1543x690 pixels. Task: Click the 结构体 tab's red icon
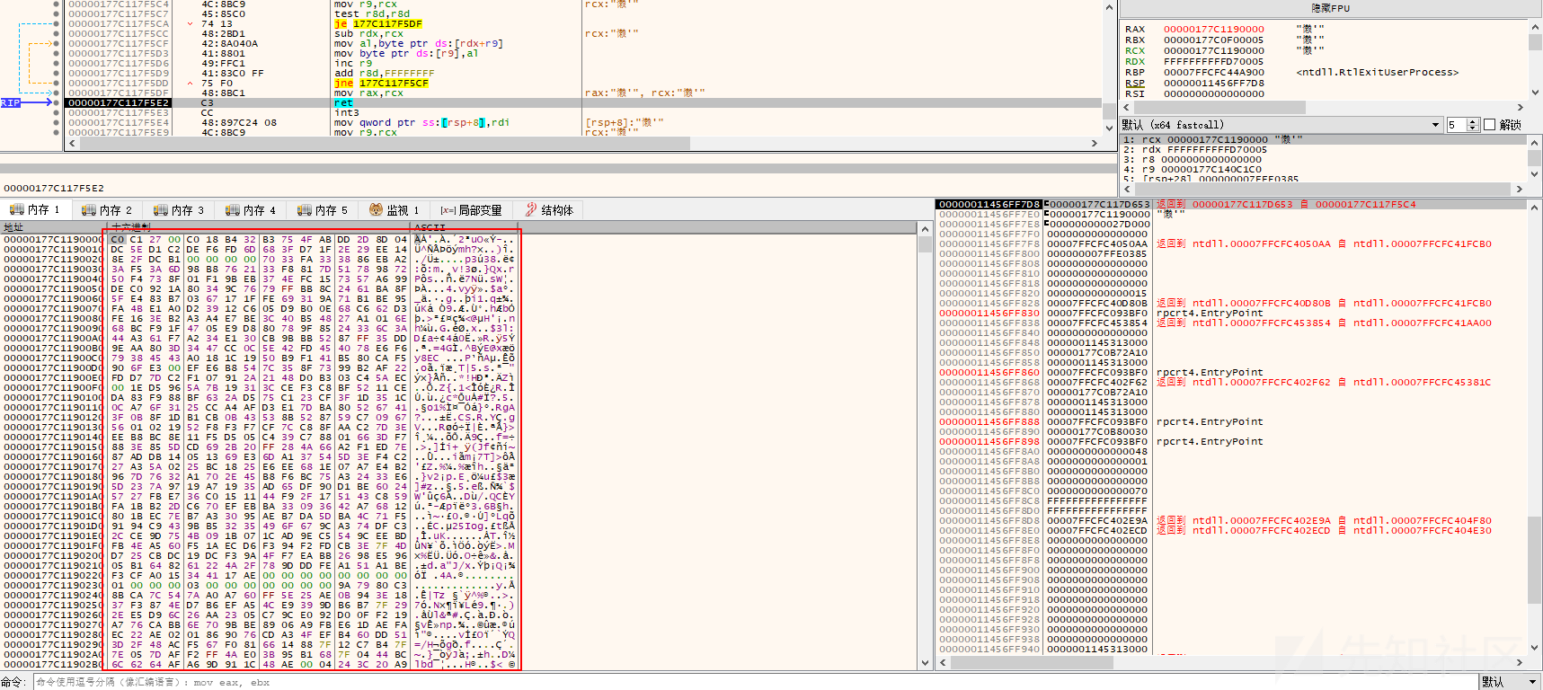pyautogui.click(x=531, y=209)
